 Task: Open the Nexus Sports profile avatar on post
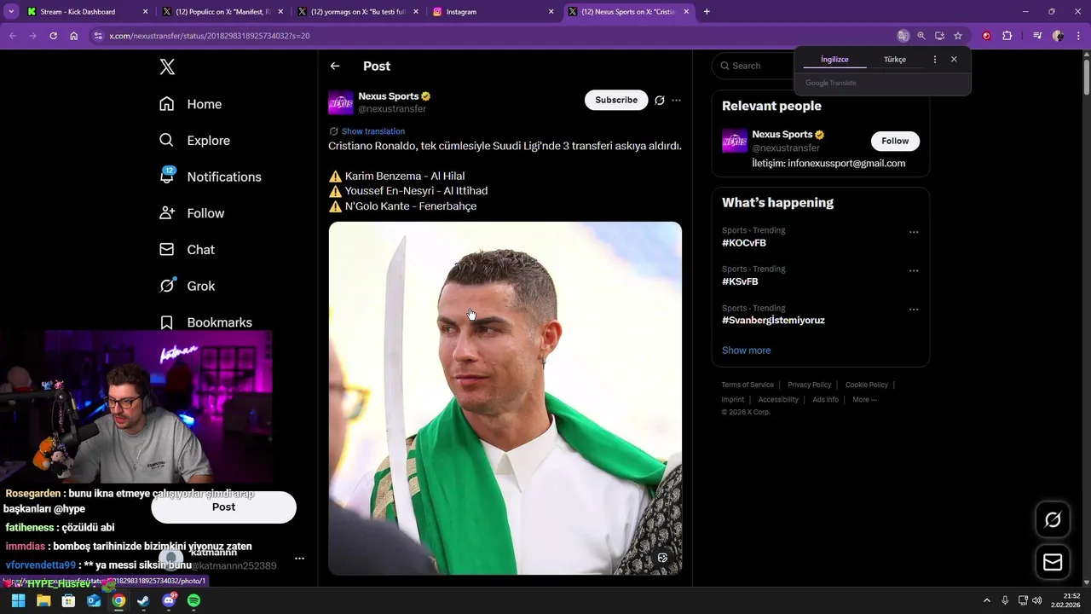tap(341, 102)
